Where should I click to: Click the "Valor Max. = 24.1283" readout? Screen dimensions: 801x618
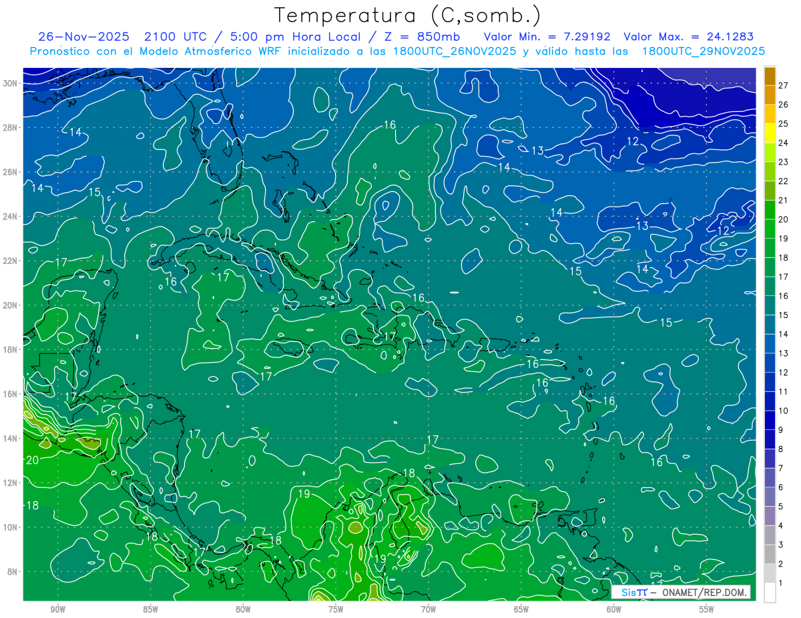click(688, 37)
